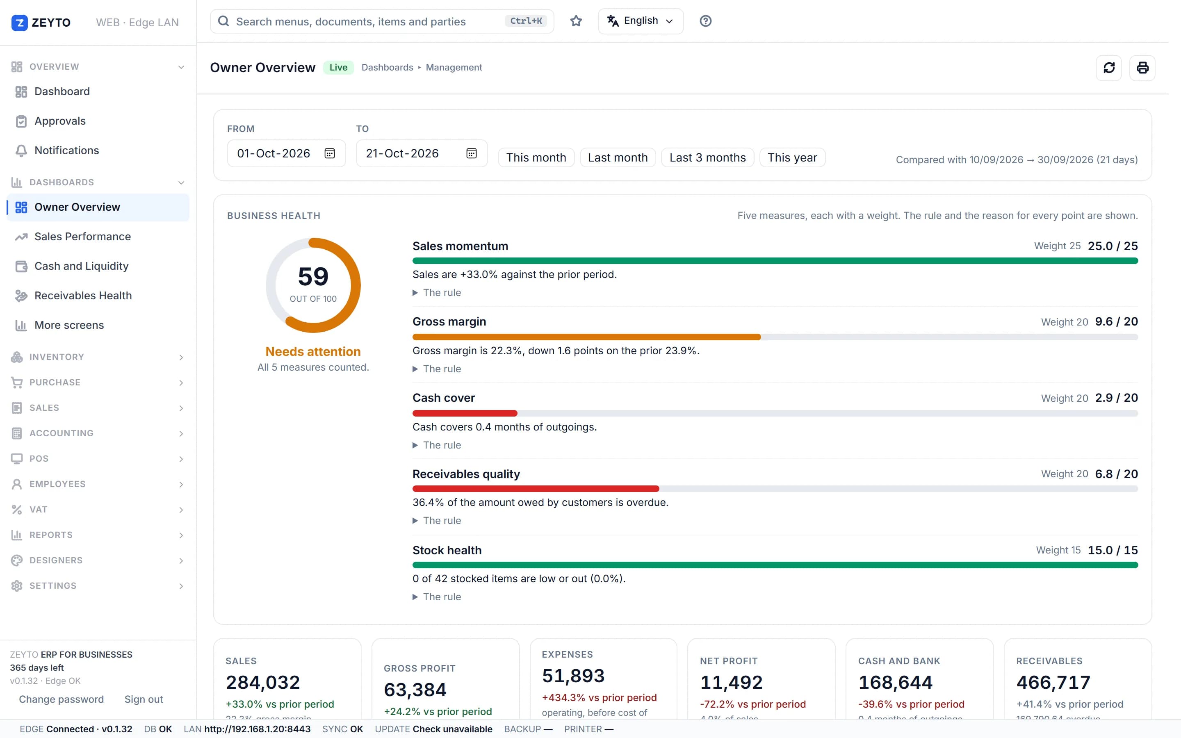Click the favorites star icon
1181x738 pixels.
[x=576, y=21]
